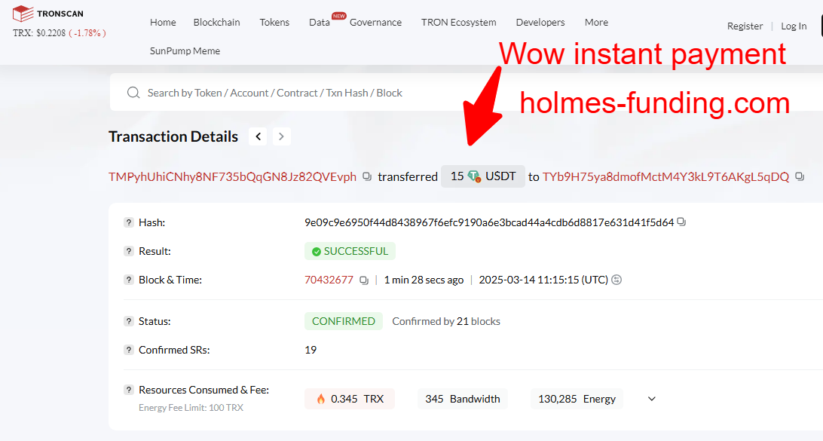The width and height of the screenshot is (823, 441).
Task: Copy block number 70432677
Action: coord(364,280)
